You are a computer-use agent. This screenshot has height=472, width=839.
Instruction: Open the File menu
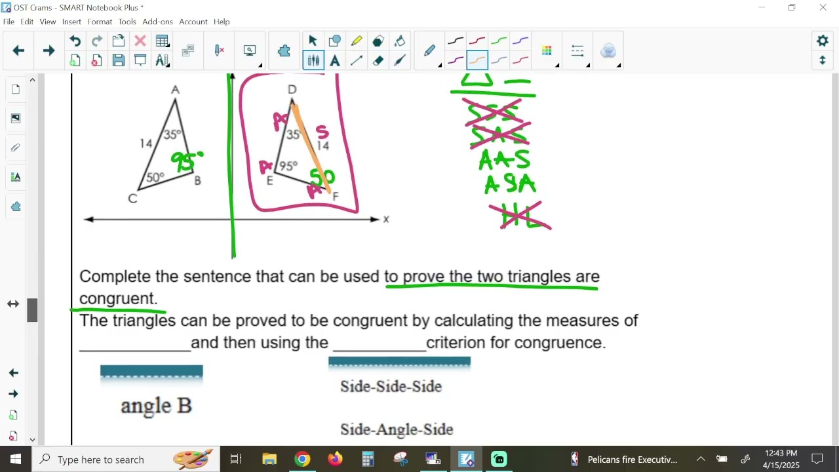(x=9, y=22)
